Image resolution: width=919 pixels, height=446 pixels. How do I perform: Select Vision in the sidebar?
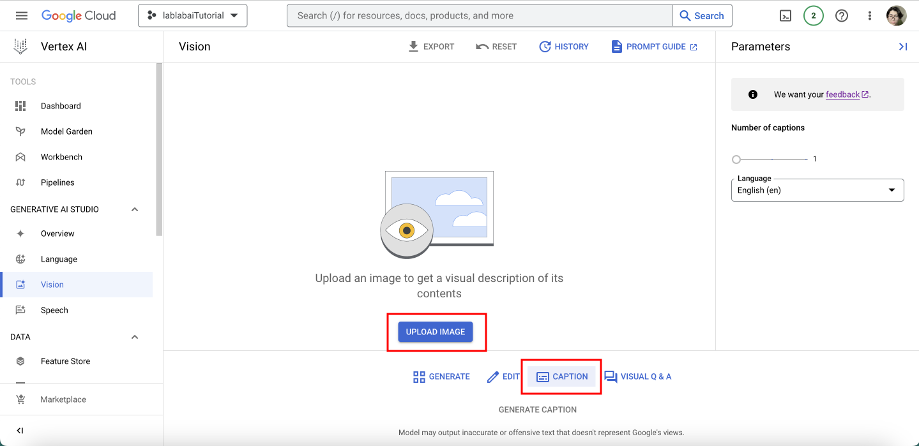77,285
